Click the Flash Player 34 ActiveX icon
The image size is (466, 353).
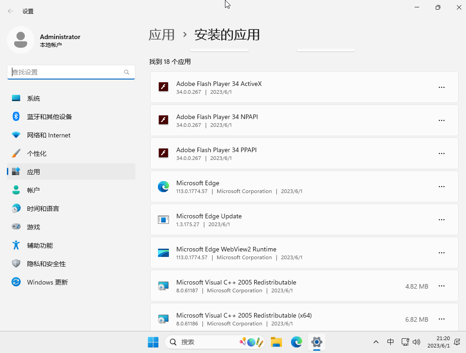click(163, 87)
